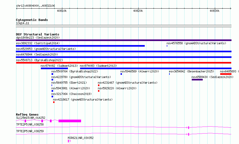Click the red nsv4231467 gnomAD marker
Screen dimensions: 239x144
click(x=99, y=85)
